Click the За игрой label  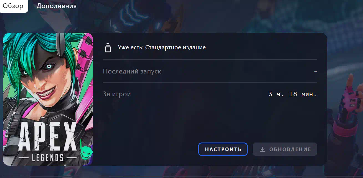pos(117,94)
